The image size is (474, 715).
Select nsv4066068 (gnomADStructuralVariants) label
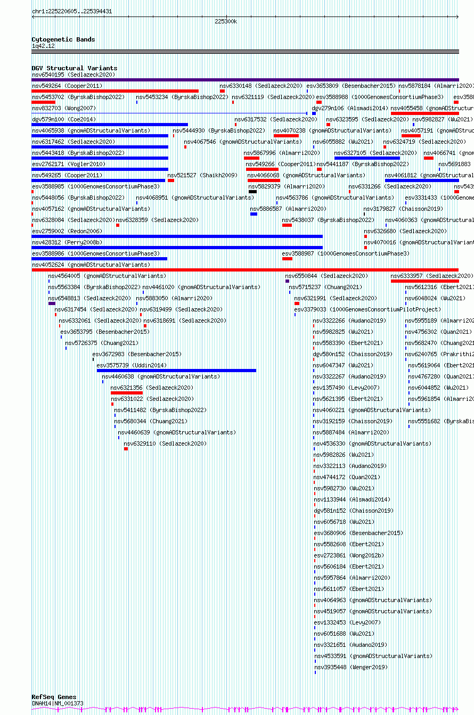306,175
